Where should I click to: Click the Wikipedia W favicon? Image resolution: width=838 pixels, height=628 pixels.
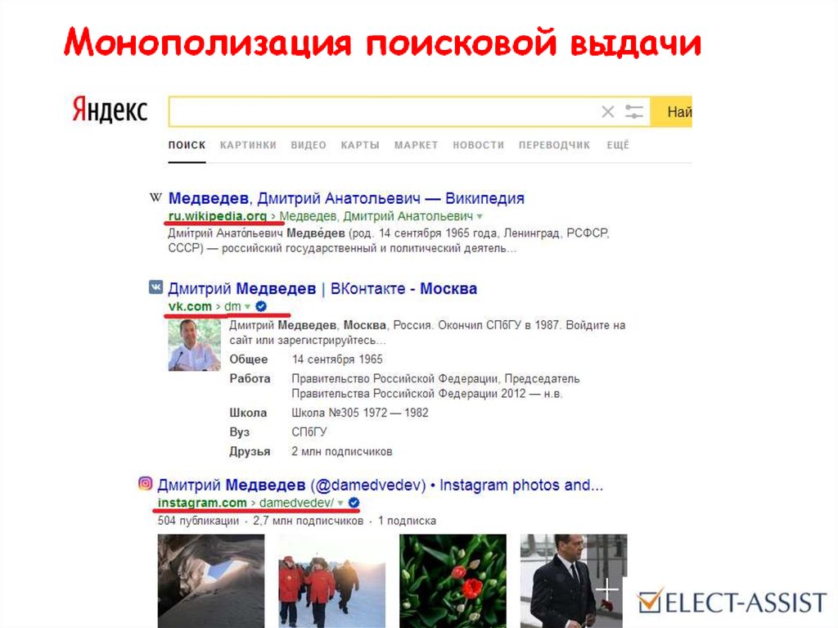[155, 198]
